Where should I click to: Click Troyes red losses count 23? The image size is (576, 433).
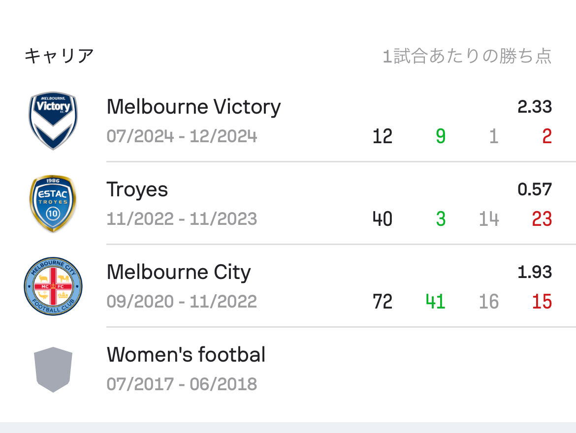tap(542, 219)
